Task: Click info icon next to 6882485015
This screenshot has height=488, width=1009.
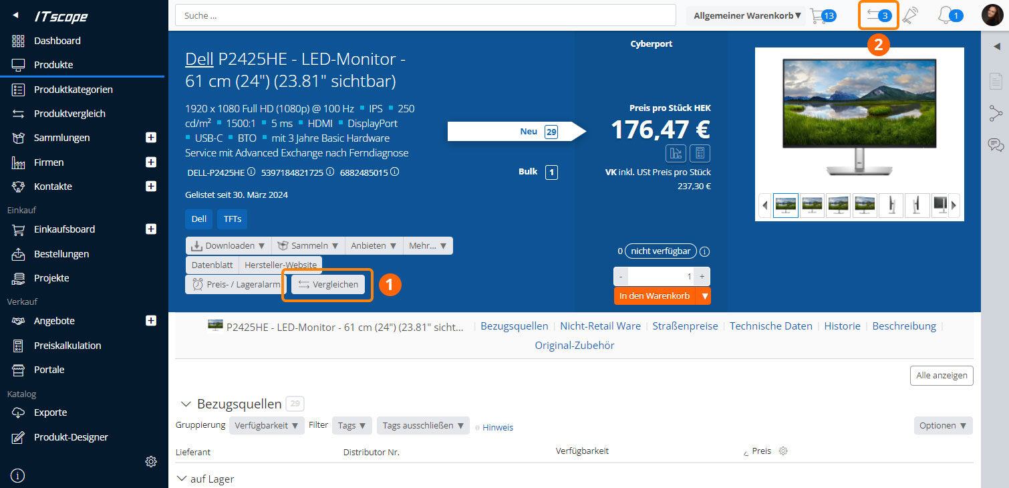Action: [x=395, y=172]
